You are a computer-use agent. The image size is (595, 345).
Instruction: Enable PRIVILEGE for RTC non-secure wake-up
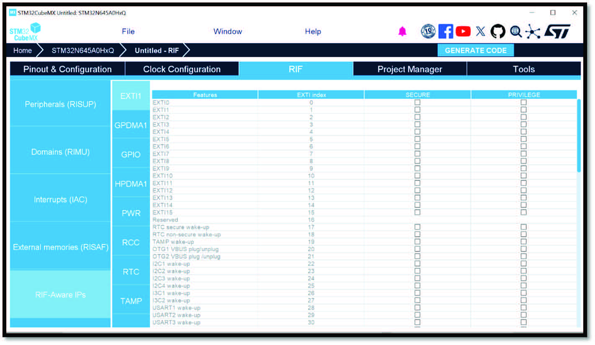pos(524,234)
